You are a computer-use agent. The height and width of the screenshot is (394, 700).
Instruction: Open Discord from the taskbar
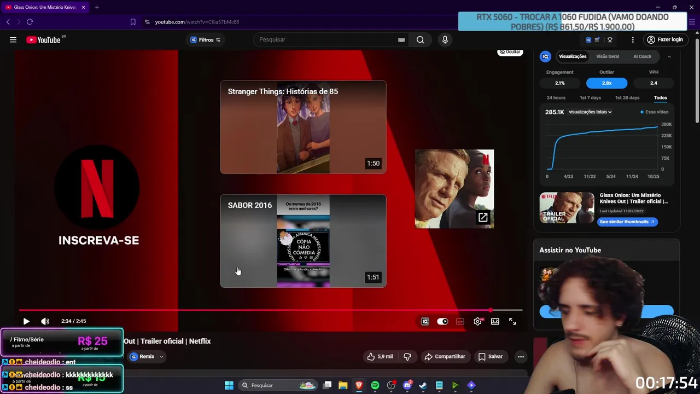point(407,385)
